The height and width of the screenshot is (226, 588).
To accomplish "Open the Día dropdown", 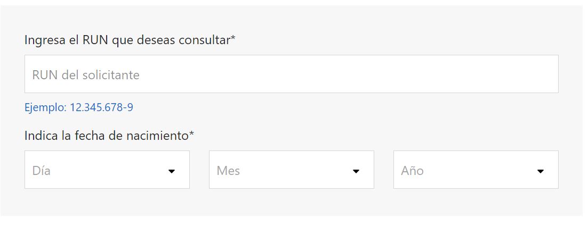I will [x=107, y=170].
